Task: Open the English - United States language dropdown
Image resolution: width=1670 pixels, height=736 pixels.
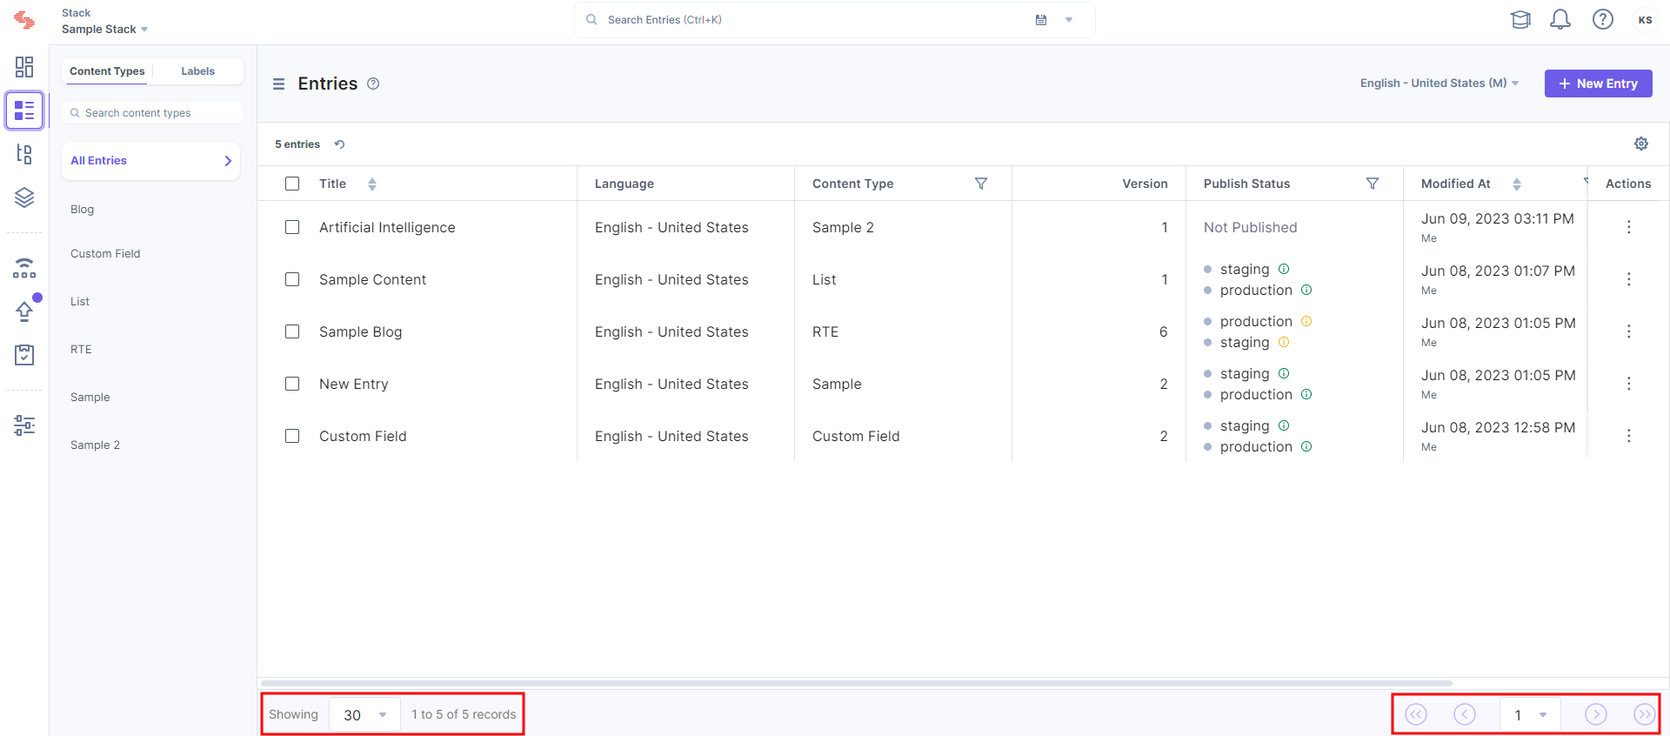Action: click(x=1440, y=84)
